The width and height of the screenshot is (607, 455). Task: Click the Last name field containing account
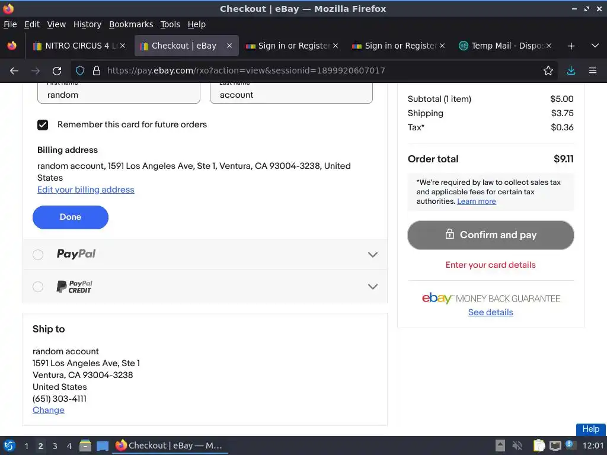tap(291, 93)
